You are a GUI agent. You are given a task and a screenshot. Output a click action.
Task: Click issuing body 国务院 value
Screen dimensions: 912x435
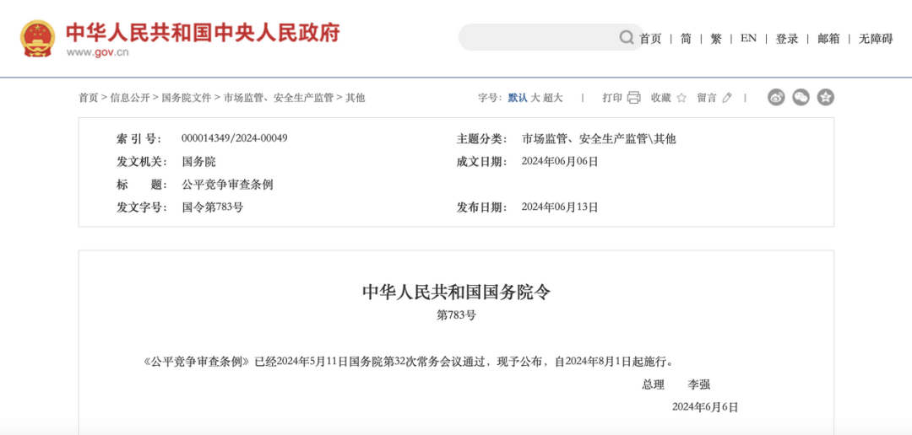198,162
